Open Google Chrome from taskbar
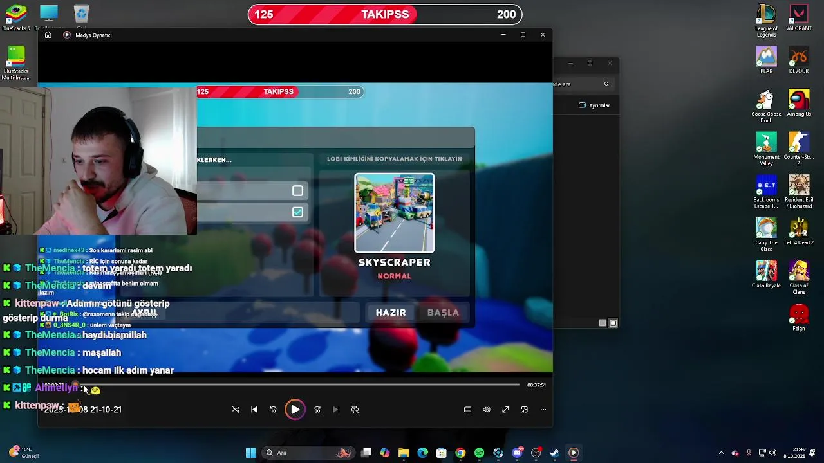The image size is (824, 463). [460, 453]
